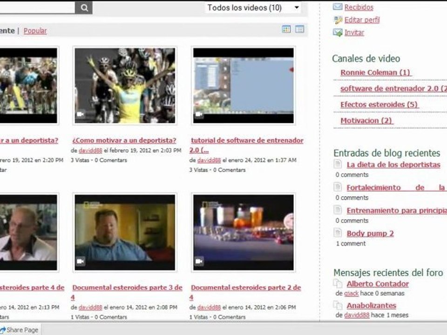Click the Recibidos envelope icon
The width and height of the screenshot is (447, 335).
(338, 7)
